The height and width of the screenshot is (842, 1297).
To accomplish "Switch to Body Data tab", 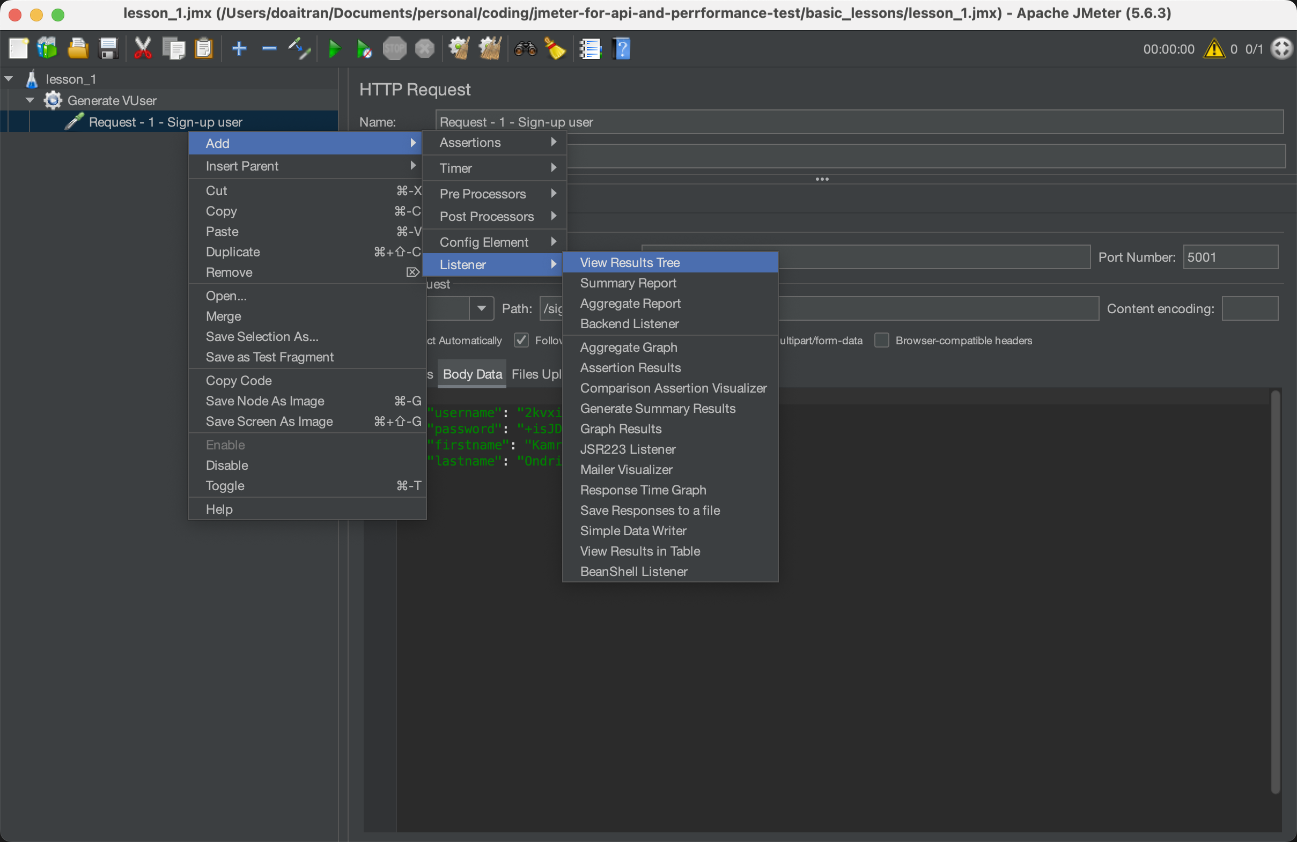I will pos(472,374).
